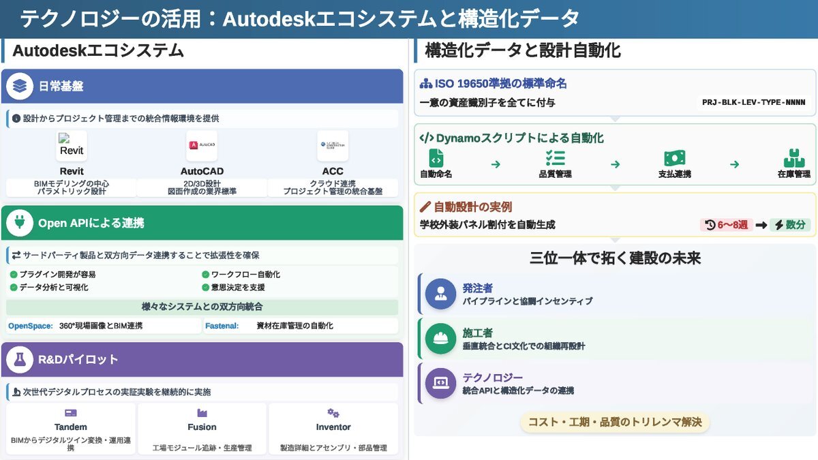Click the hard hat icon beside 施工者

pos(440,339)
